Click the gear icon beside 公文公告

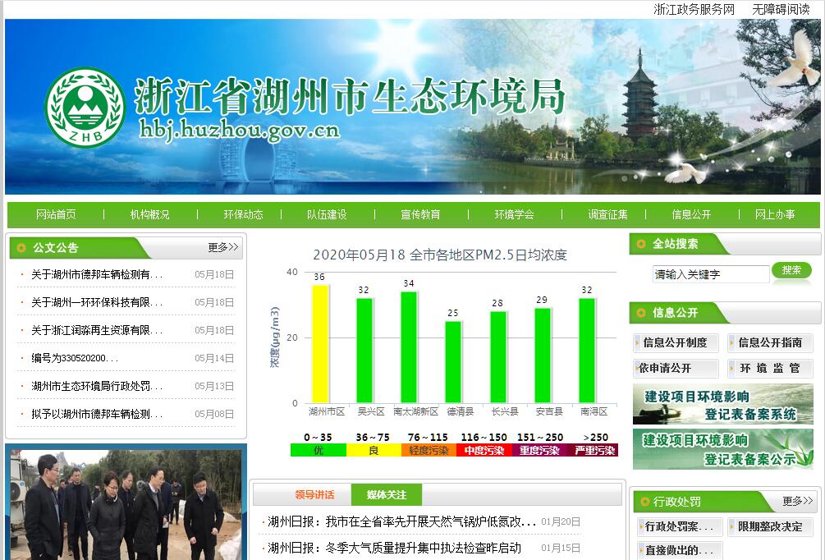pos(21,247)
